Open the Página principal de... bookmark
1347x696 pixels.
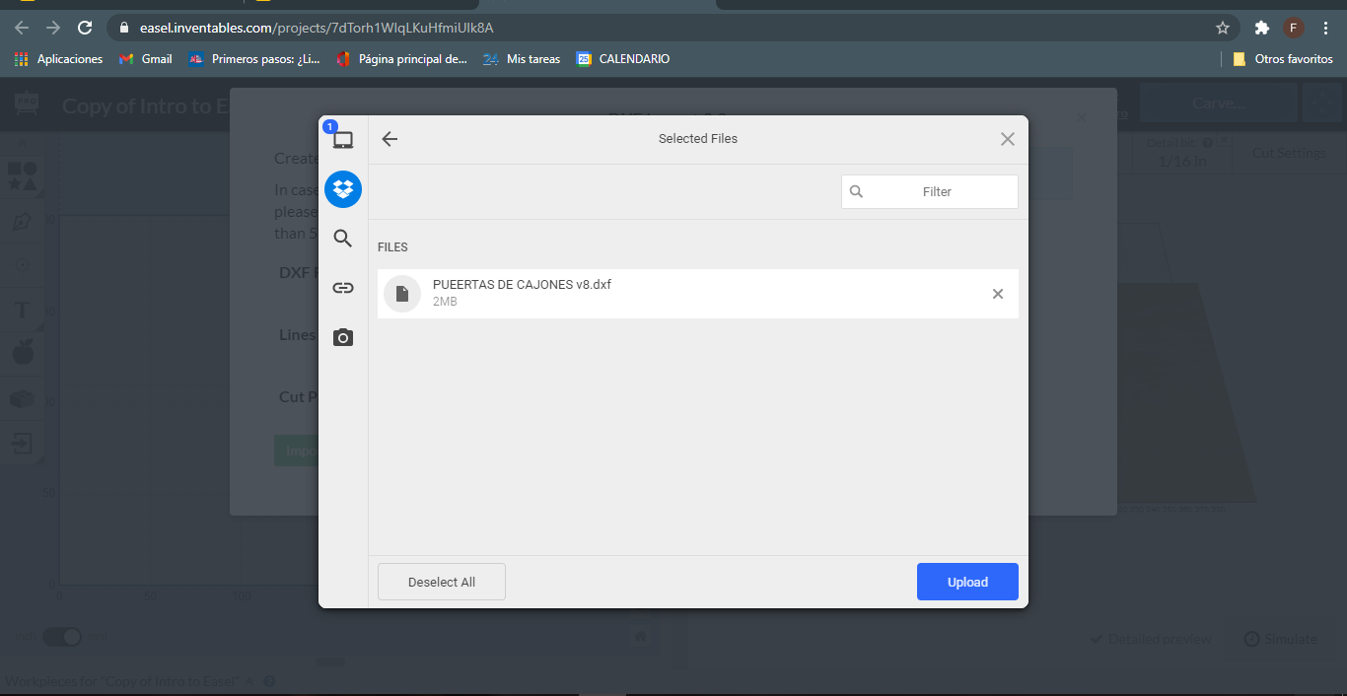402,59
